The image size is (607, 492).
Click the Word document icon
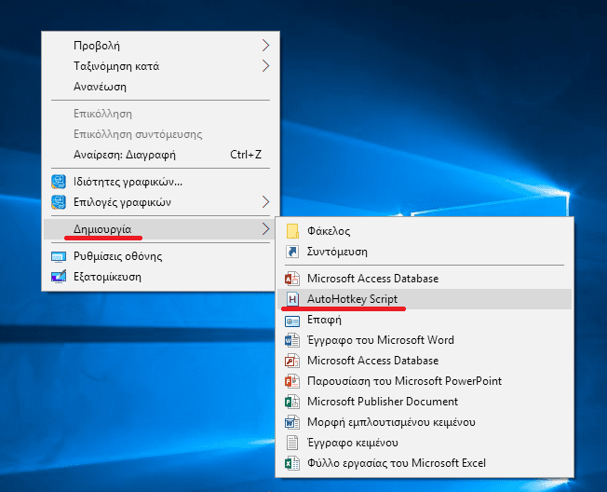(292, 340)
